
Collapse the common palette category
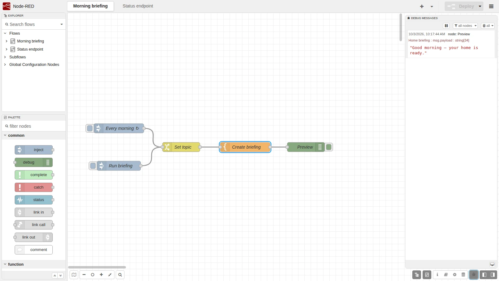click(x=34, y=136)
